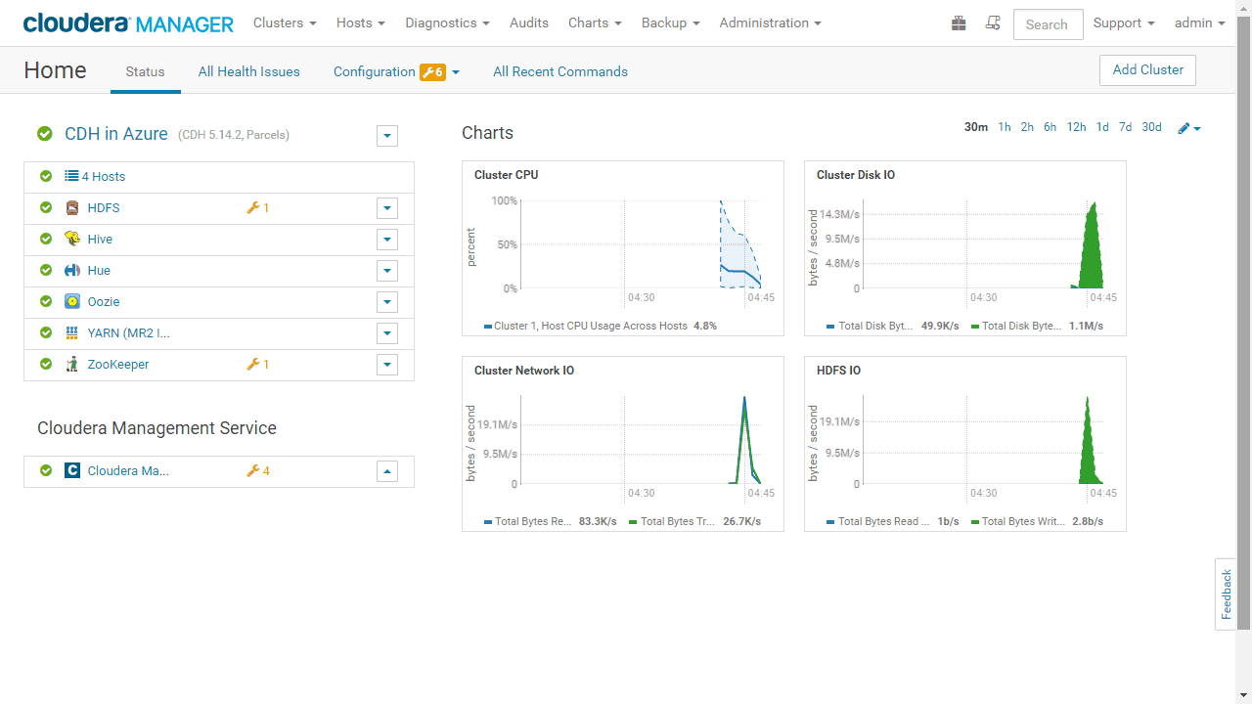The image size is (1252, 704).
Task: Click the ZooKeeper service icon
Action: click(x=71, y=364)
